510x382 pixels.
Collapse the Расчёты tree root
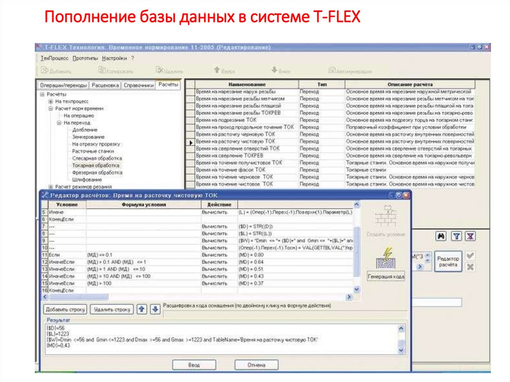(42, 94)
